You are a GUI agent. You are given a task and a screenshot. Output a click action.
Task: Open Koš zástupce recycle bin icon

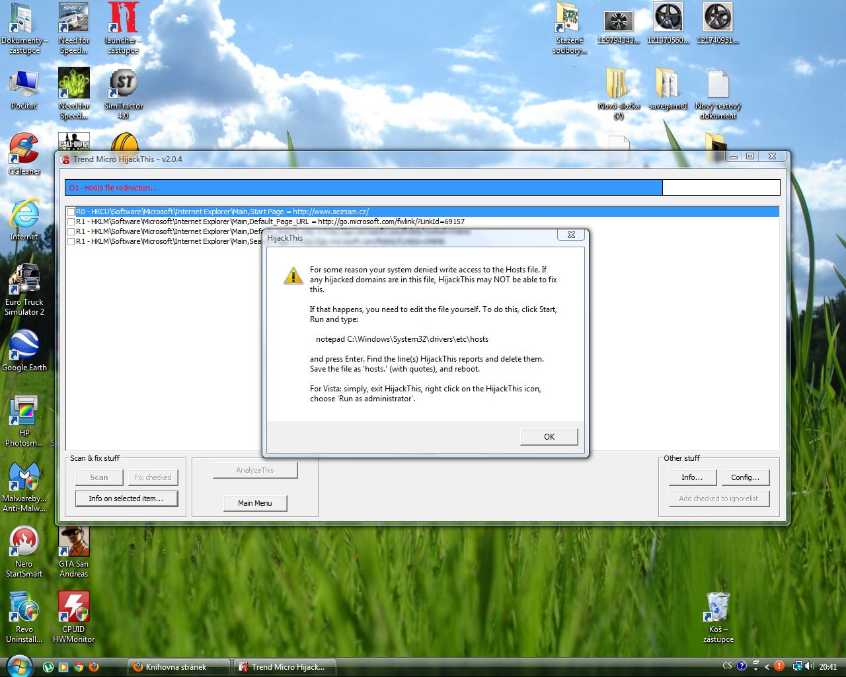pos(718,617)
